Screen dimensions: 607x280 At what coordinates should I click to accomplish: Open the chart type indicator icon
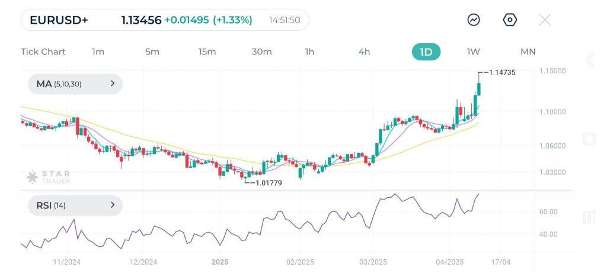(x=474, y=20)
